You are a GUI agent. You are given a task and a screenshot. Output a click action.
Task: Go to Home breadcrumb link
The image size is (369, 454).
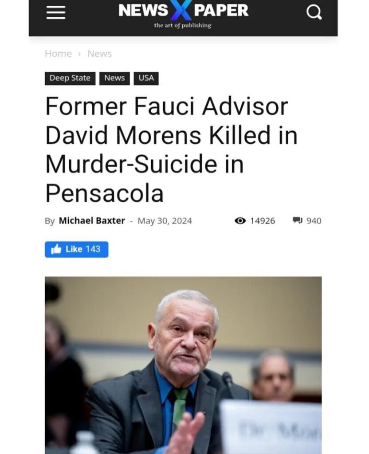point(58,54)
